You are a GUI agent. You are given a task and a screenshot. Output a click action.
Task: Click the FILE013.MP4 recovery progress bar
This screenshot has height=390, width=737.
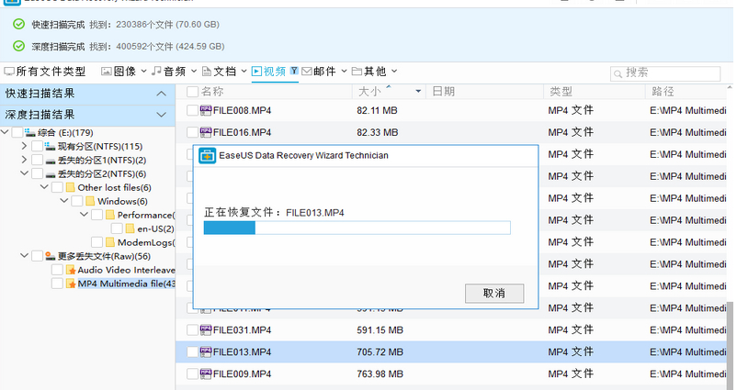(x=357, y=228)
